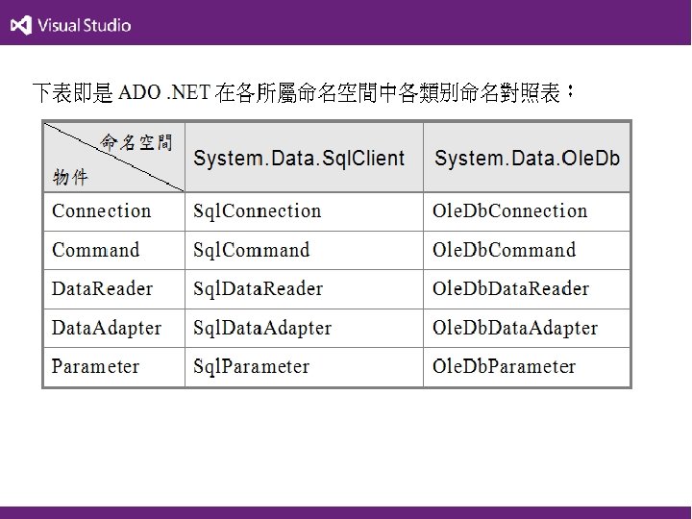The image size is (692, 519).
Task: Select the SqlCommand cell
Action: click(251, 250)
